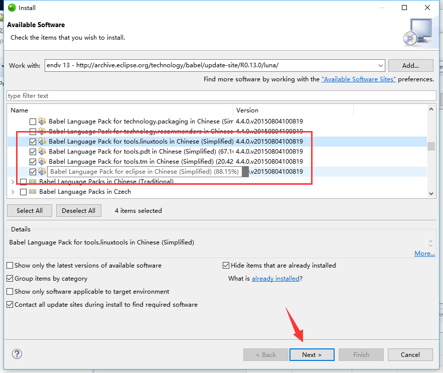Enable Show only software applicable to target environment
This screenshot has height=373, width=443.
10,291
